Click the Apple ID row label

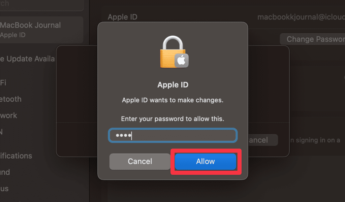click(x=122, y=17)
